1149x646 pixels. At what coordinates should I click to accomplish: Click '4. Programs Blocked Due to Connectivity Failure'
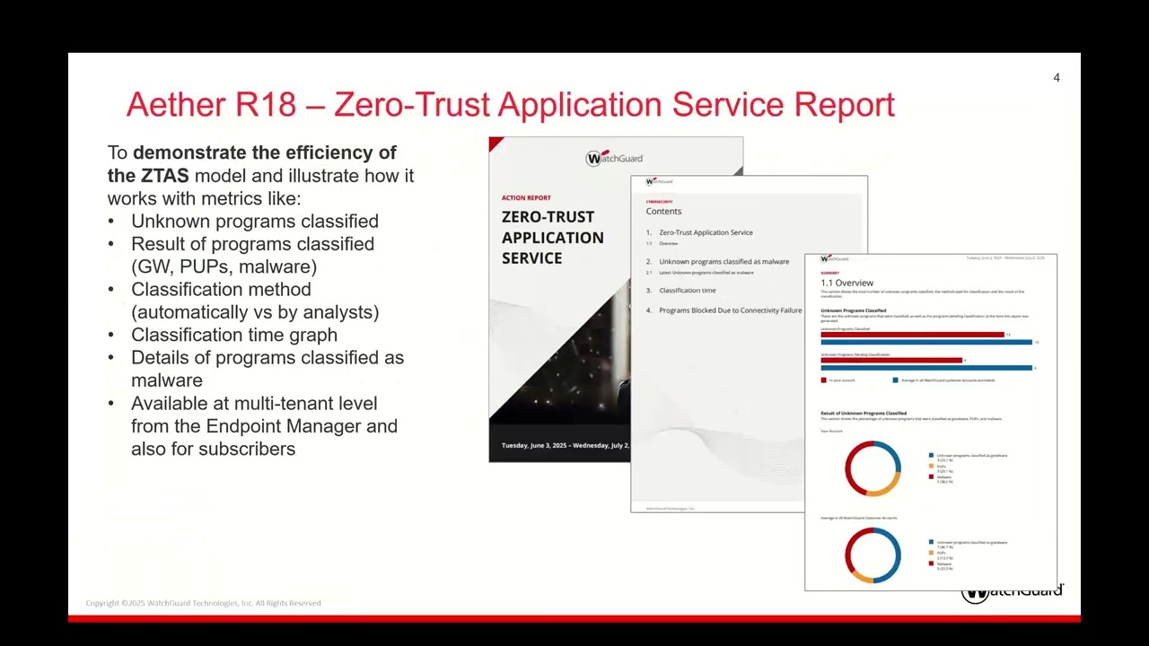pos(724,310)
